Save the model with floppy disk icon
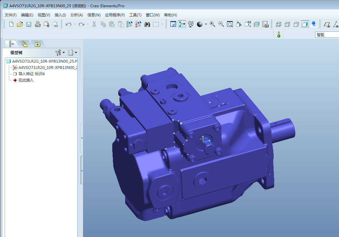 click(x=29, y=24)
